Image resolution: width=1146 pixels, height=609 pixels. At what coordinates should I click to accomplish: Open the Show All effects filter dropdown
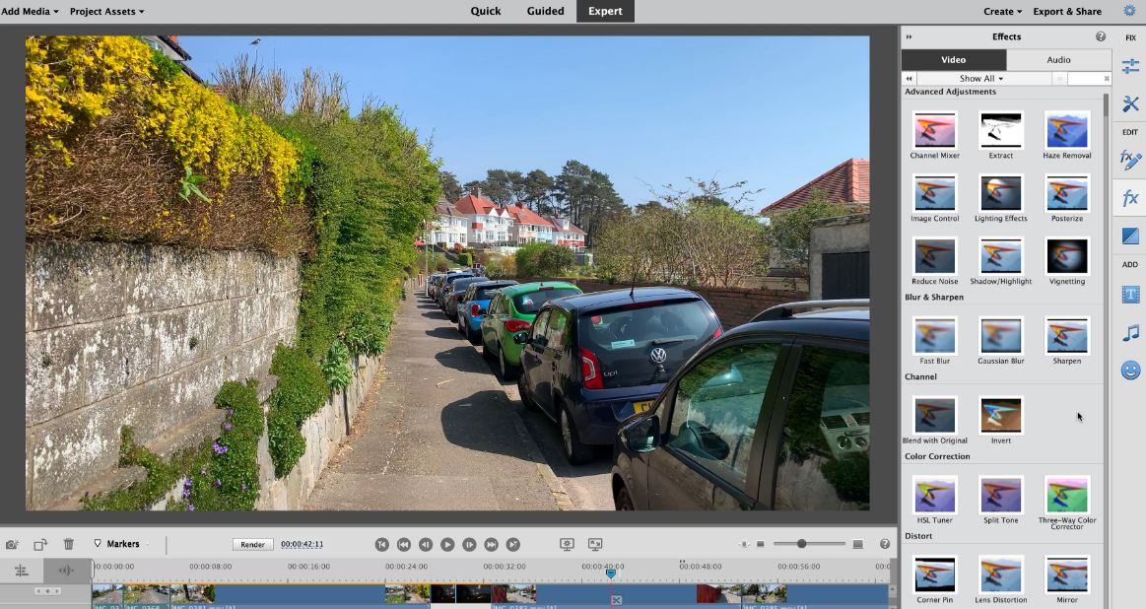coord(980,78)
